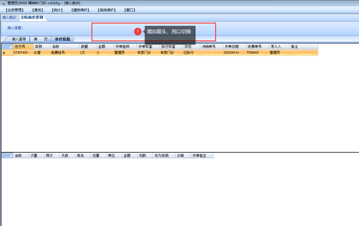Select the 诊查 category cell

42,53
